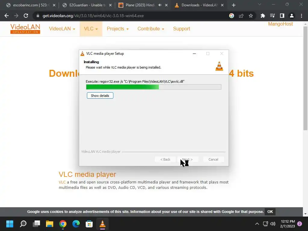Click the 'Please wait while VLC' status text
The image size is (308, 231).
(x=123, y=67)
